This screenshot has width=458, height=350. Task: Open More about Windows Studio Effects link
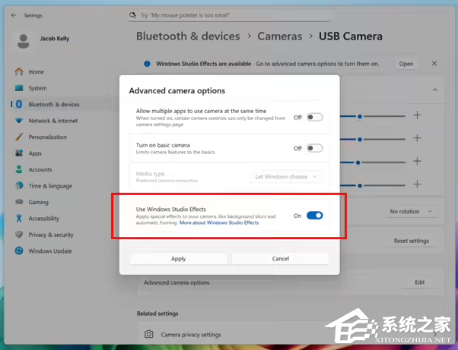click(x=219, y=222)
